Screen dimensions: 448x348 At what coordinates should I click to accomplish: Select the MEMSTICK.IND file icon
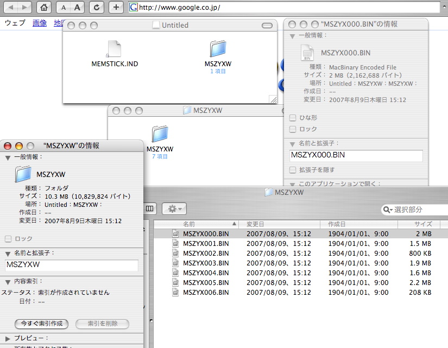(115, 49)
